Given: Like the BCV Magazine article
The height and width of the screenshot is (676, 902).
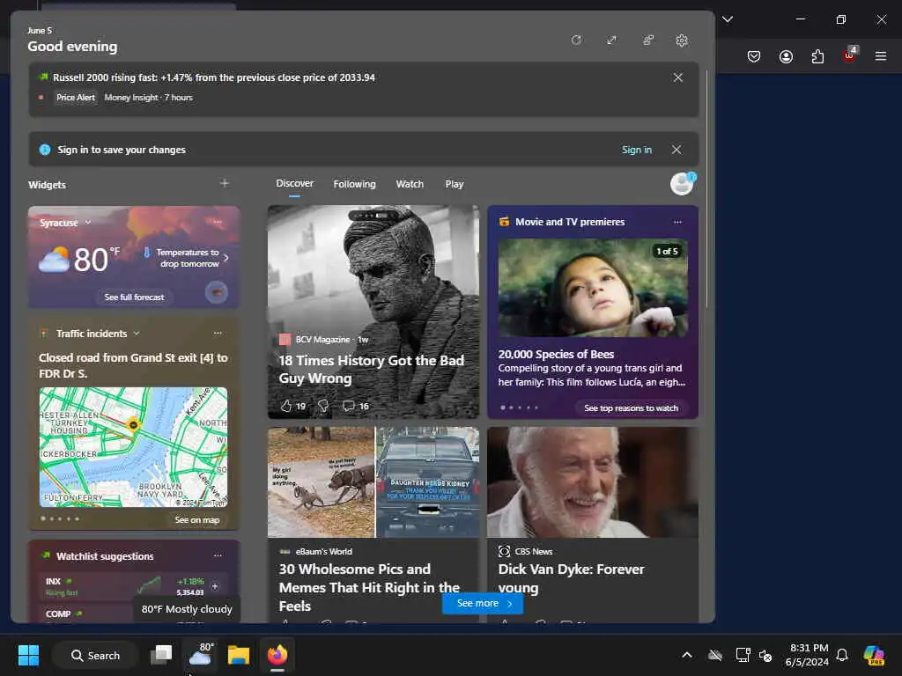Looking at the screenshot, I should [x=286, y=406].
